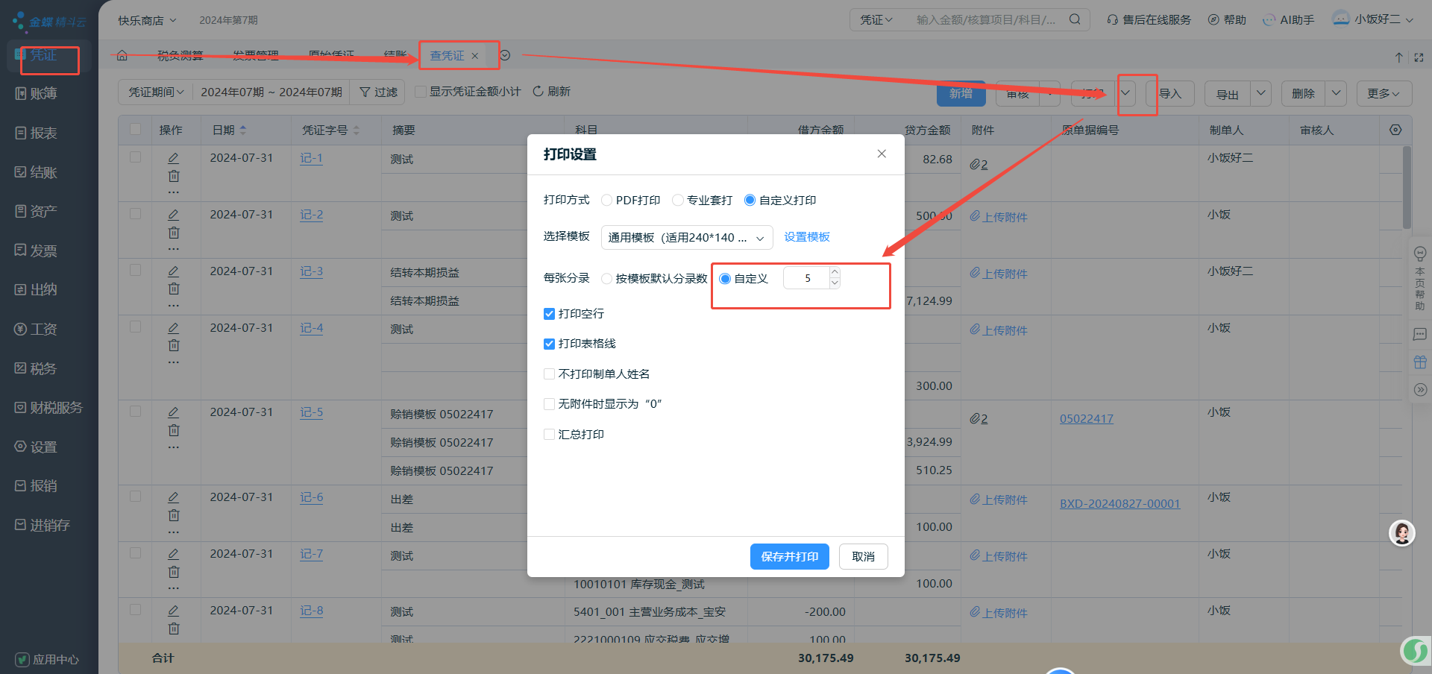Tick the 不打印制单人姓名 checkbox
Image resolution: width=1432 pixels, height=674 pixels.
coord(549,374)
